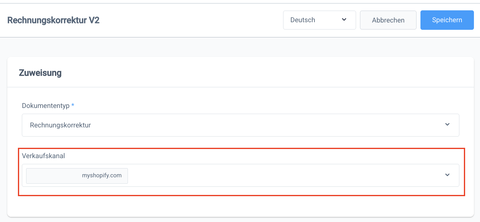Click the Speichern button to save
Viewport: 480px width, 222px height.
447,20
